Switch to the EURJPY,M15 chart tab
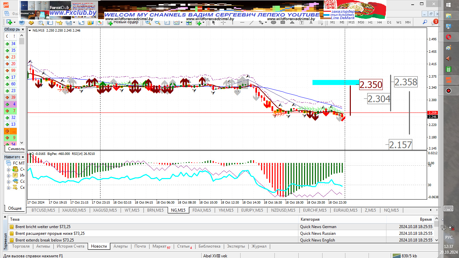Screen dimensions: 459x258 tap(252, 210)
